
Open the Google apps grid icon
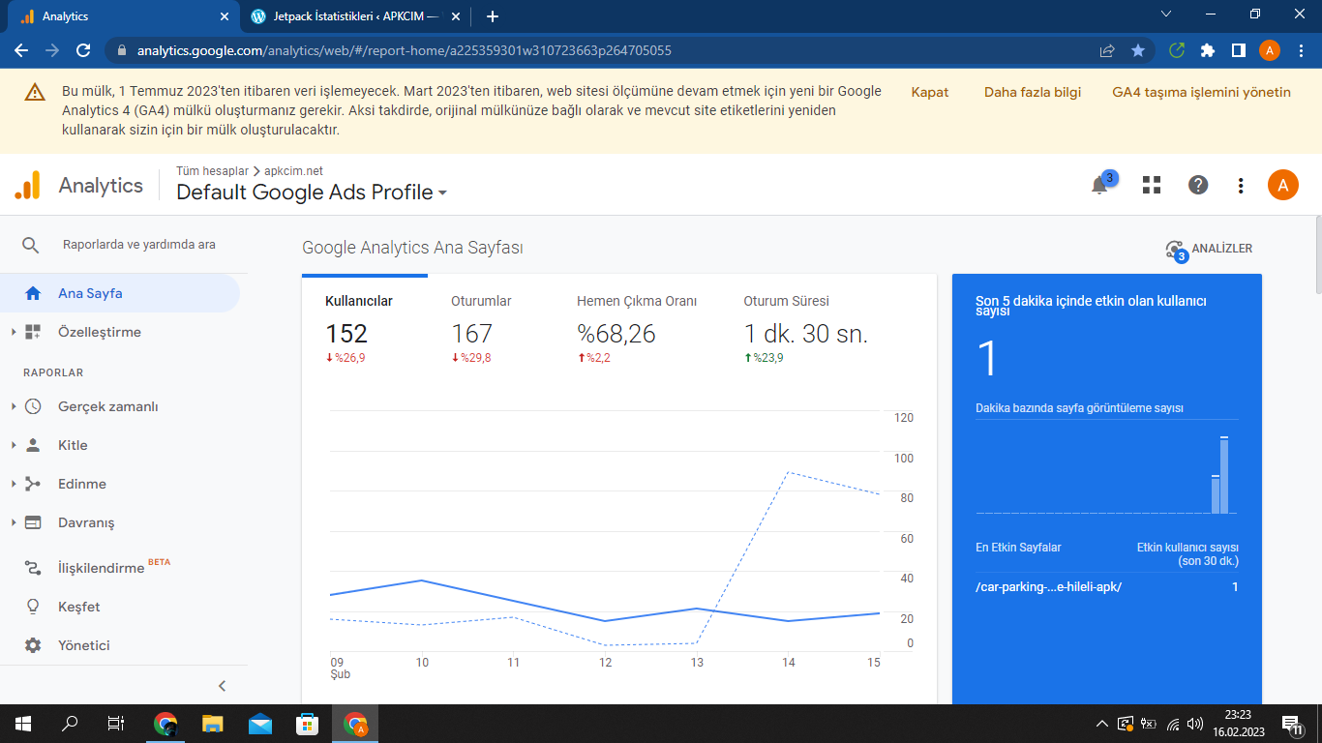[x=1151, y=185]
